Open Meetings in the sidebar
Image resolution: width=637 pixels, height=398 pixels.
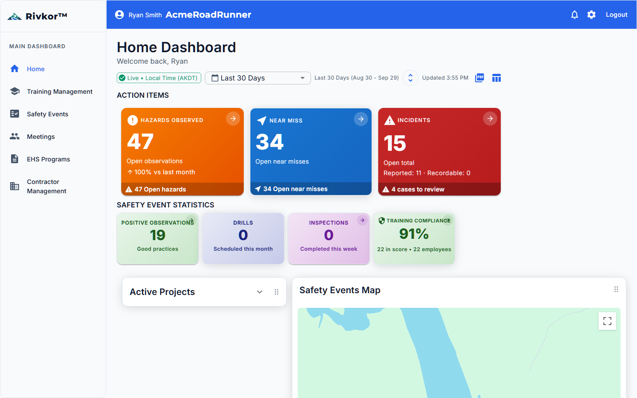pos(53,136)
